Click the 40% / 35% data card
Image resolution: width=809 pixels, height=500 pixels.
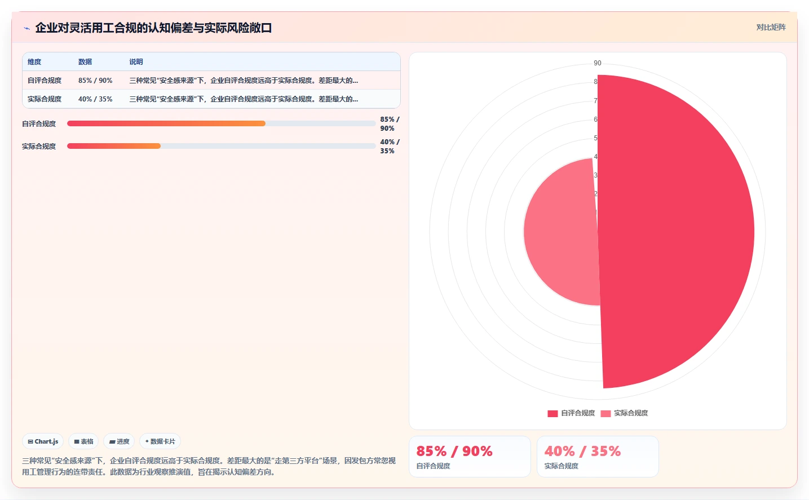pos(598,457)
